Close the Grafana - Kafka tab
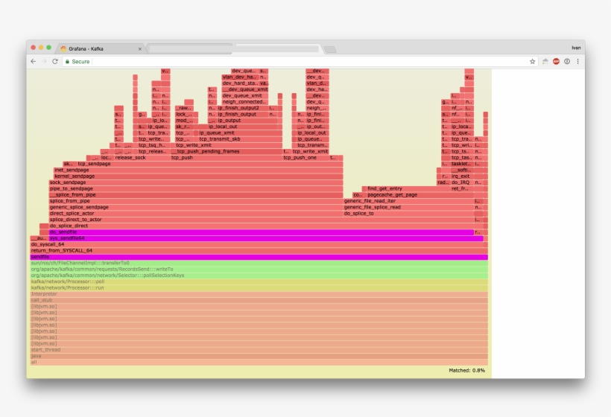The height and width of the screenshot is (417, 611). click(139, 48)
